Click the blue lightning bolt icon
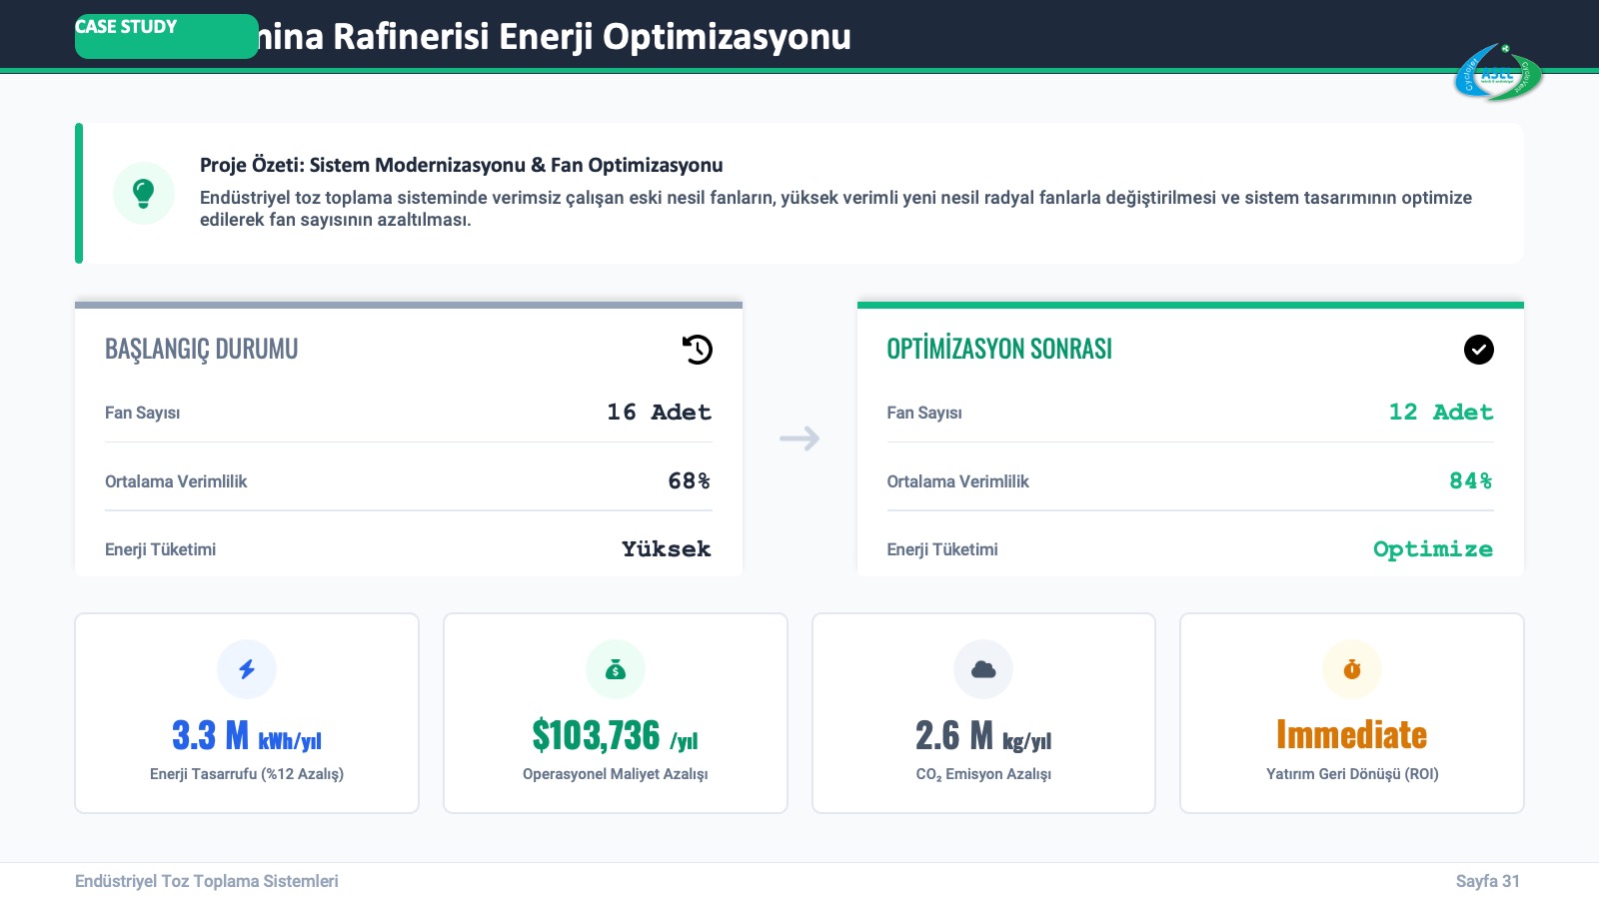1599x899 pixels. click(247, 669)
